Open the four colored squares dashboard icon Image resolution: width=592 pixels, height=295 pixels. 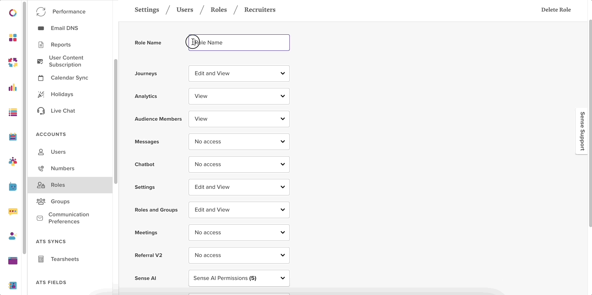tap(13, 38)
